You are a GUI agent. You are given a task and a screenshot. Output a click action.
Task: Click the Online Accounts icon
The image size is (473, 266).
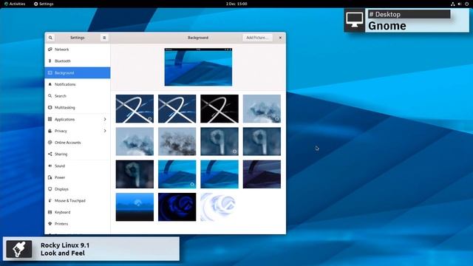pos(50,143)
